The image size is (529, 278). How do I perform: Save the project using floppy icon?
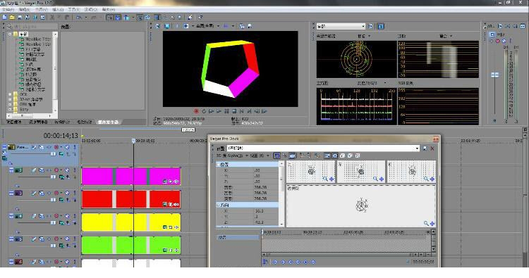coord(20,17)
